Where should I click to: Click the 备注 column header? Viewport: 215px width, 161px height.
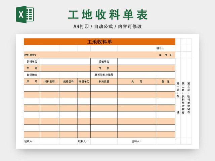[x=165, y=82]
